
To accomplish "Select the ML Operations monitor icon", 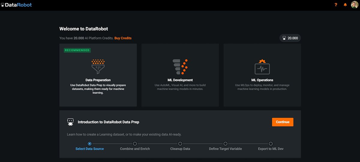I will (x=262, y=67).
